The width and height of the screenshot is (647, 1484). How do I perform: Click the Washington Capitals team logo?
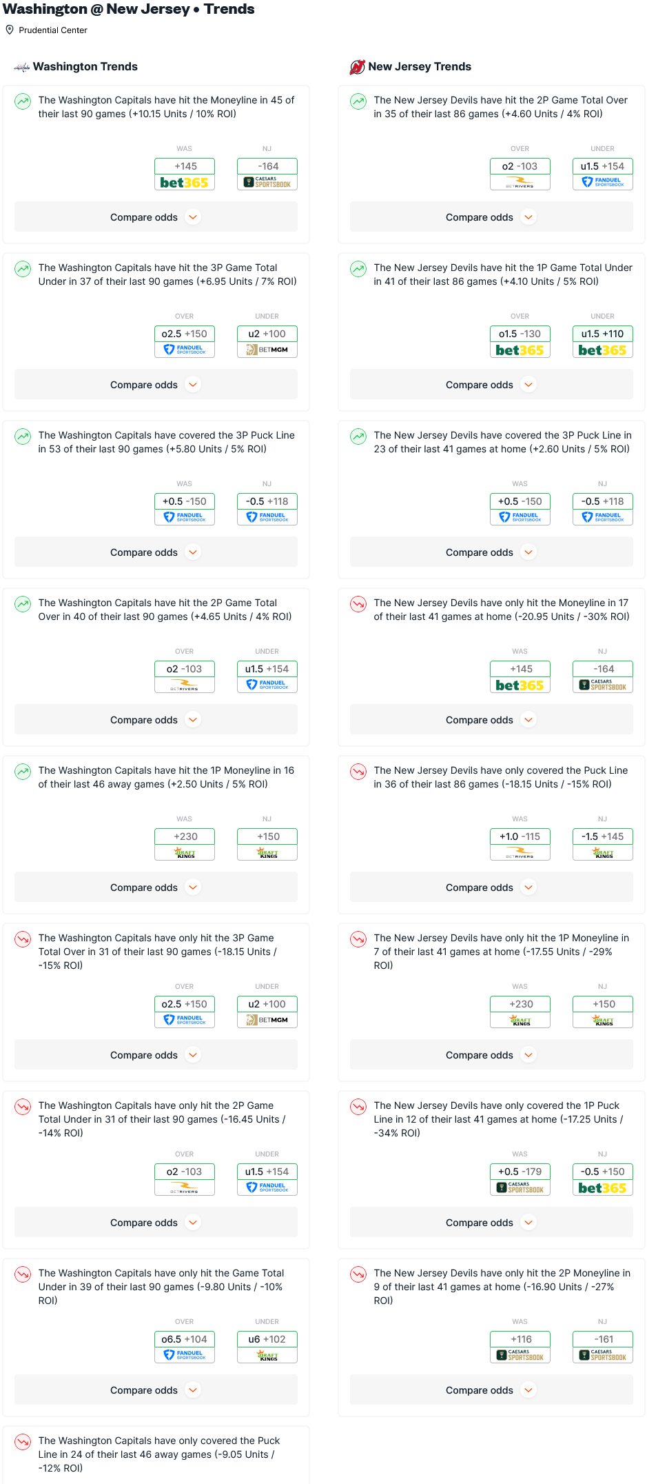22,67
